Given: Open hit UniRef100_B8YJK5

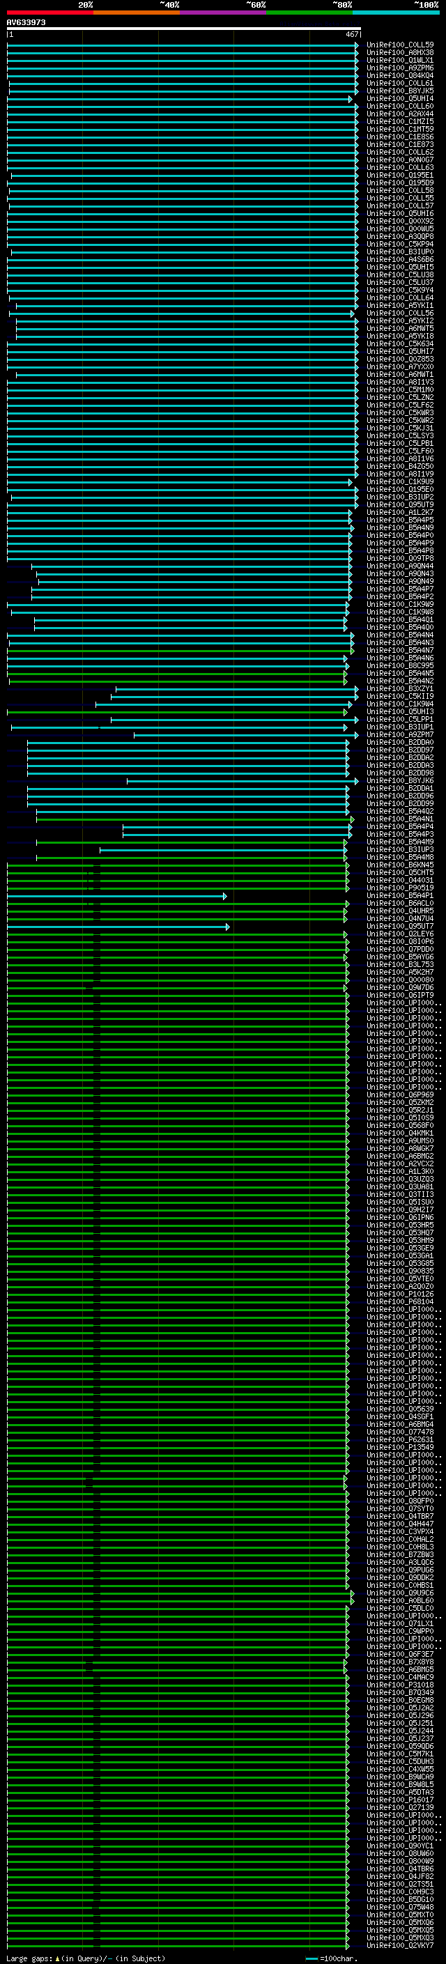Looking at the screenshot, I should 400,91.
